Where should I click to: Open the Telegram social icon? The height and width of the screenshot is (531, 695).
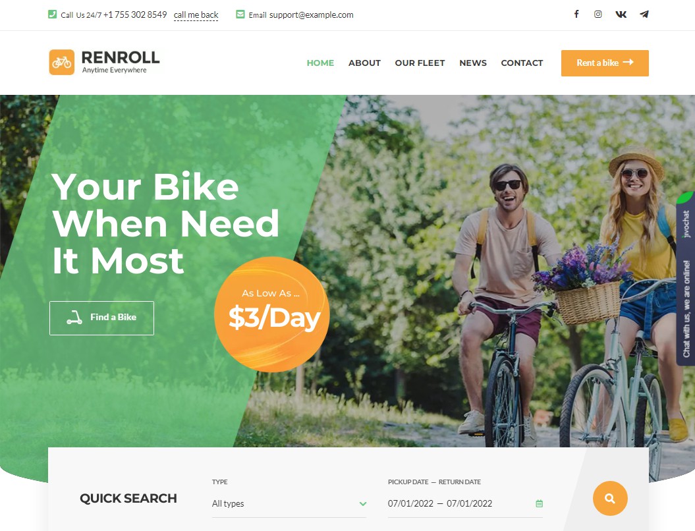pos(644,14)
